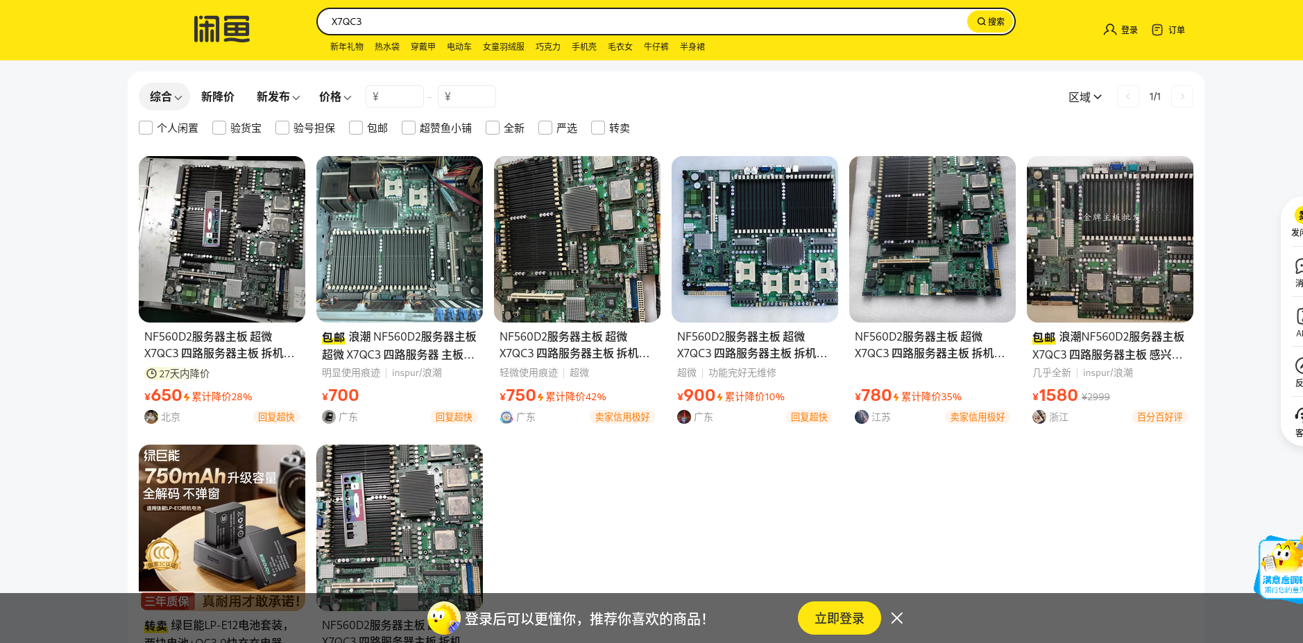1303x643 pixels.
Task: Open the ¥650 motherboard listing photo
Action: [x=222, y=239]
